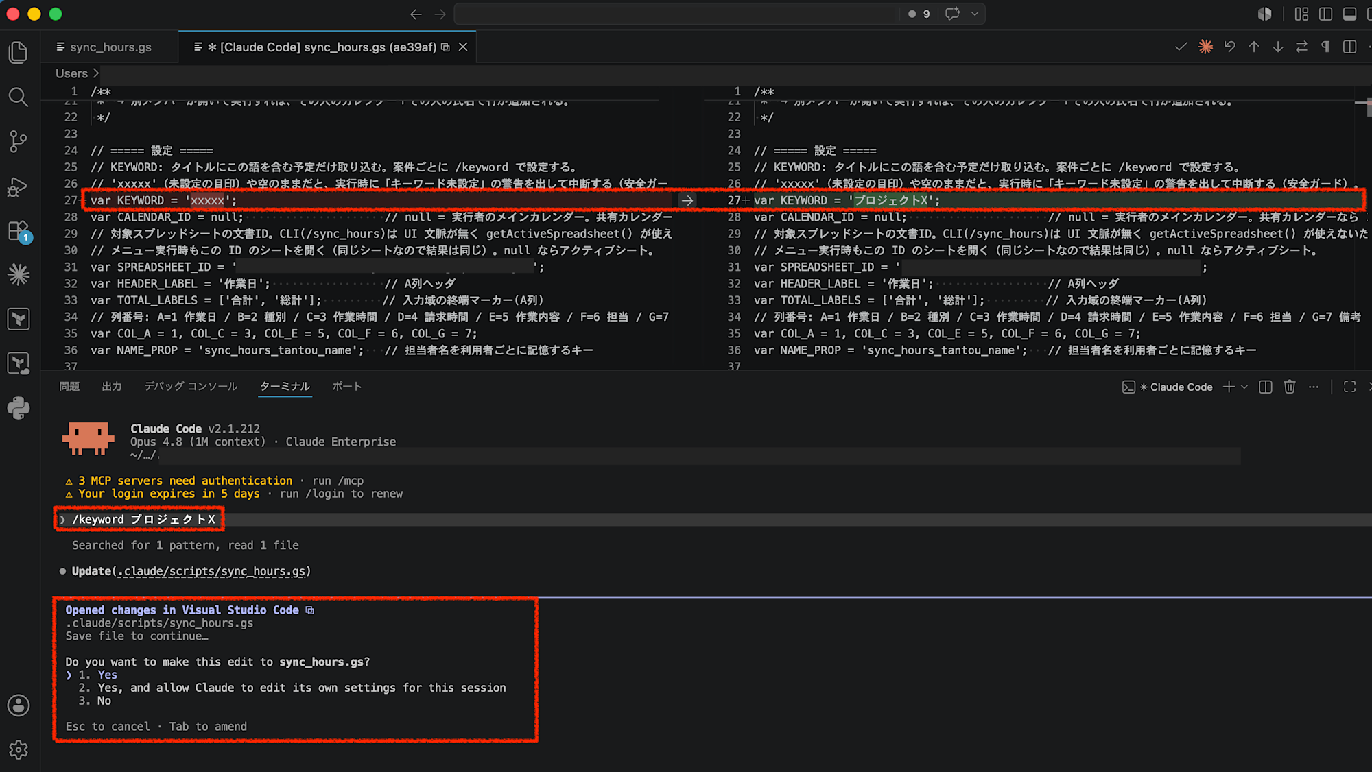
Task: Toggle bottom panel visibility in title bar
Action: [x=1349, y=14]
